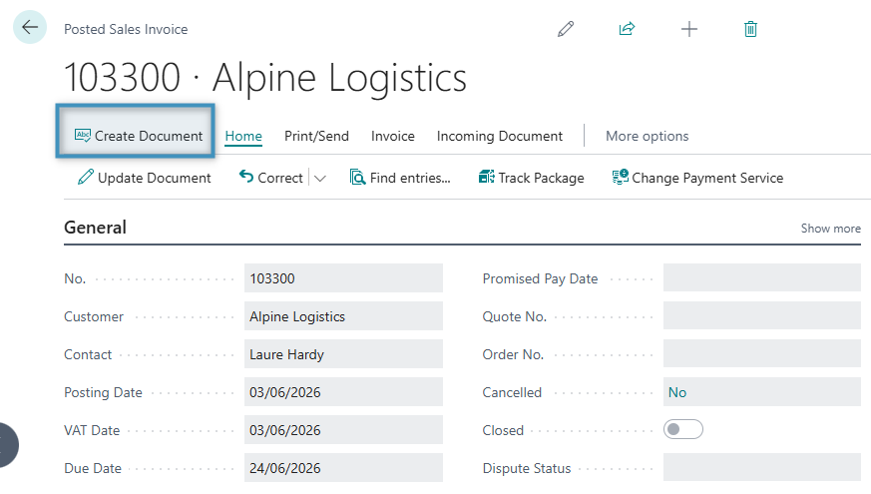Show More options menu

pyautogui.click(x=648, y=136)
